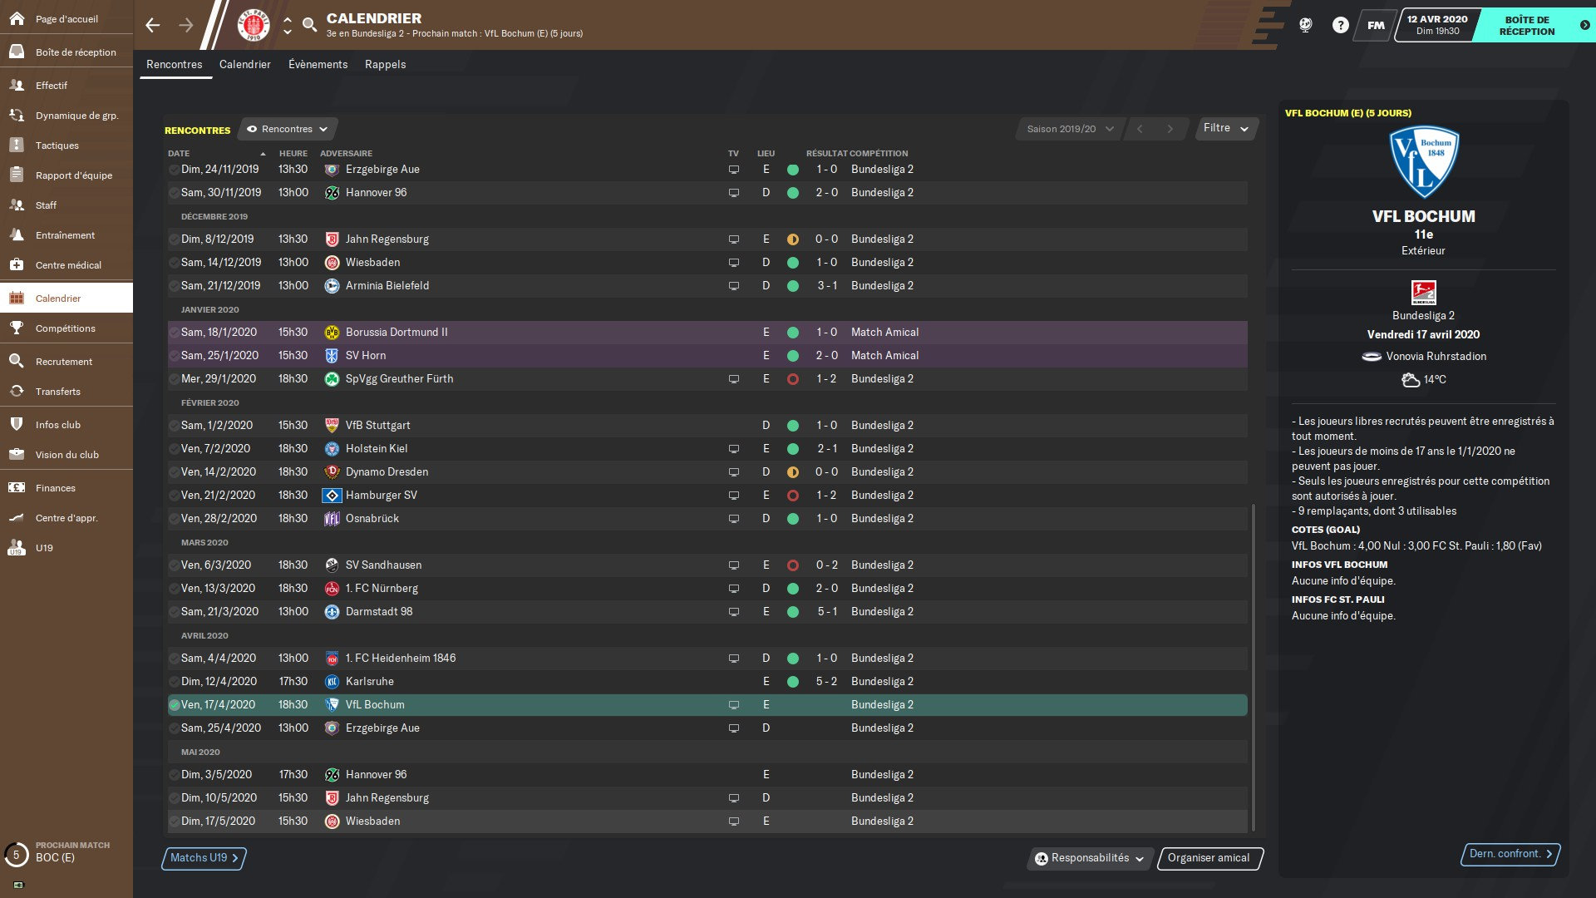Click the FC St. Pauli club badge

(x=254, y=25)
